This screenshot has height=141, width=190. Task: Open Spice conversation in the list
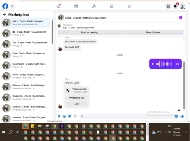(25, 23)
